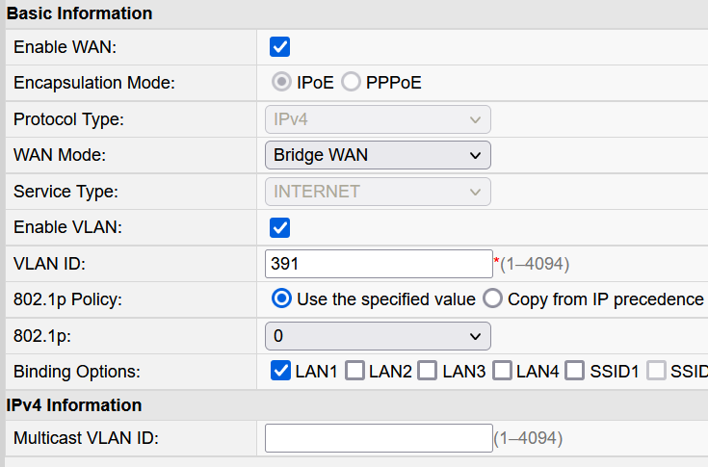Click the 802.1p dropdown chevron arrow
708x467 pixels.
pyautogui.click(x=475, y=337)
